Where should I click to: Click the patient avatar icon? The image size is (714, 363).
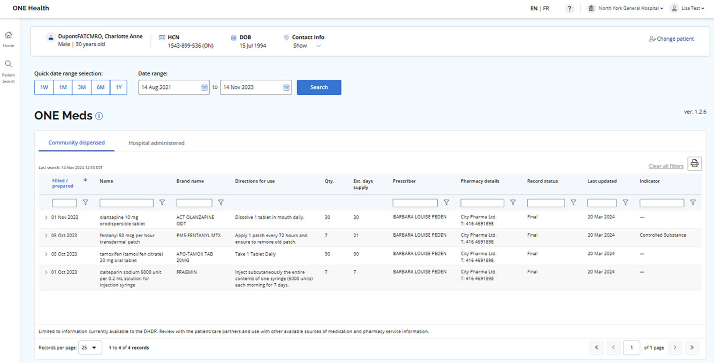(x=50, y=37)
